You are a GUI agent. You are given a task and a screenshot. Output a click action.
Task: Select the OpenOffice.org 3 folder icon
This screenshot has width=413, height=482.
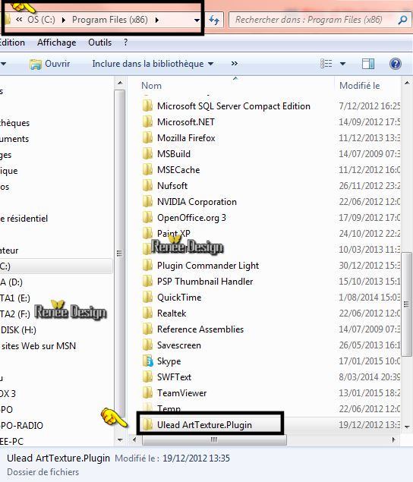click(x=147, y=218)
